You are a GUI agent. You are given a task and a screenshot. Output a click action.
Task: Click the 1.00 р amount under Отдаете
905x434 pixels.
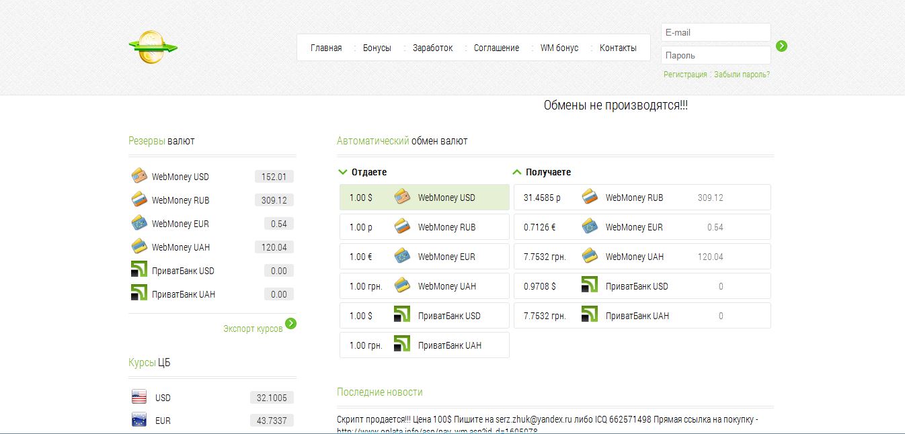(x=361, y=227)
